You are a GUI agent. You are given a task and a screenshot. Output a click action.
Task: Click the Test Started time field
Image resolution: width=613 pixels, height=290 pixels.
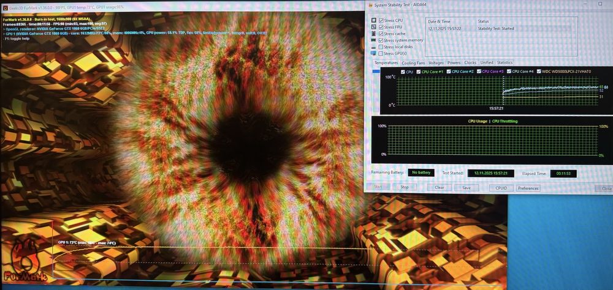tap(490, 173)
